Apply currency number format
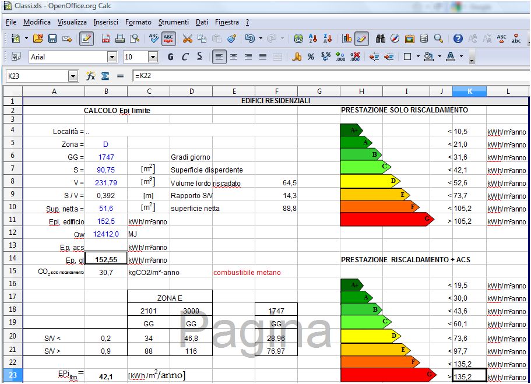The image size is (531, 384). [x=296, y=57]
